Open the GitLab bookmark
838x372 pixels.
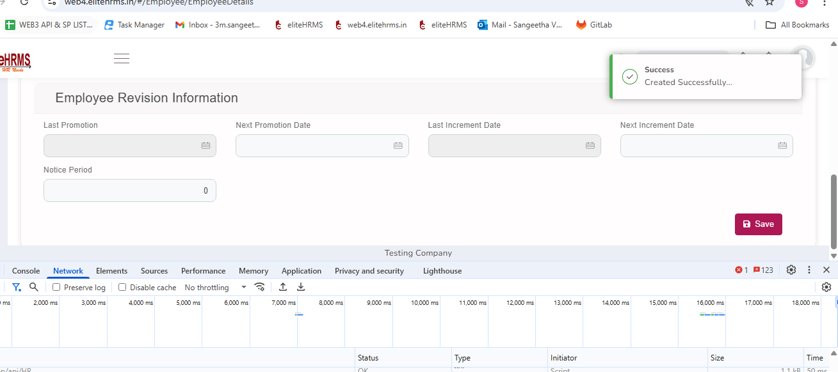tap(593, 25)
